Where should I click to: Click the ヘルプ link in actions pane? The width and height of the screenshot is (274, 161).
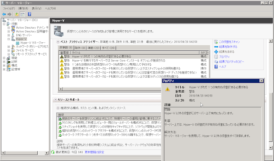click(223, 67)
